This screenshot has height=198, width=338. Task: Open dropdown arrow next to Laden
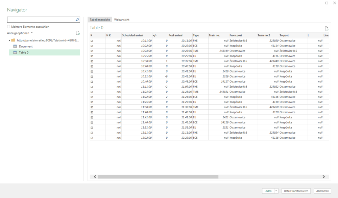276,191
